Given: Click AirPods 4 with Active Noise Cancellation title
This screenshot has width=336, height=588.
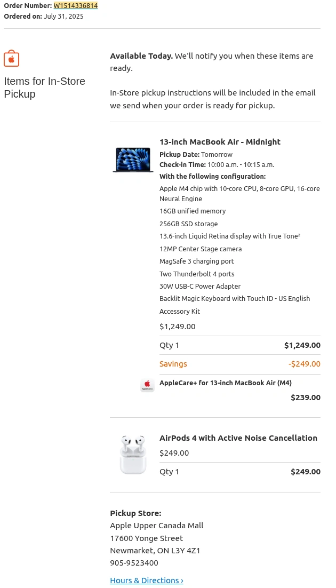Looking at the screenshot, I should pos(238,438).
